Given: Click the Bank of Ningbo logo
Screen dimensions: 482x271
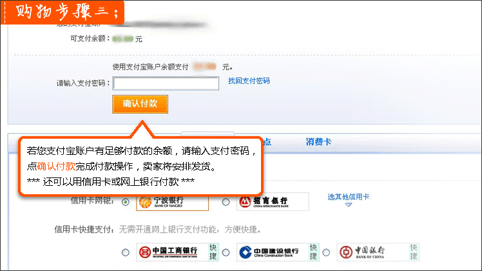Looking at the screenshot, I should click(x=172, y=203).
